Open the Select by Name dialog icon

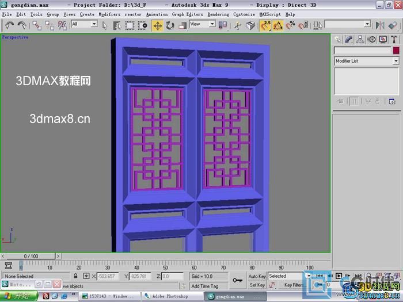[x=117, y=25]
